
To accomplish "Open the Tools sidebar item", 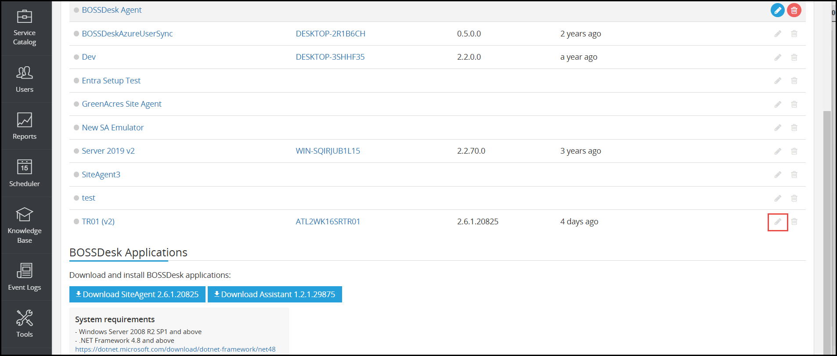I will point(25,324).
